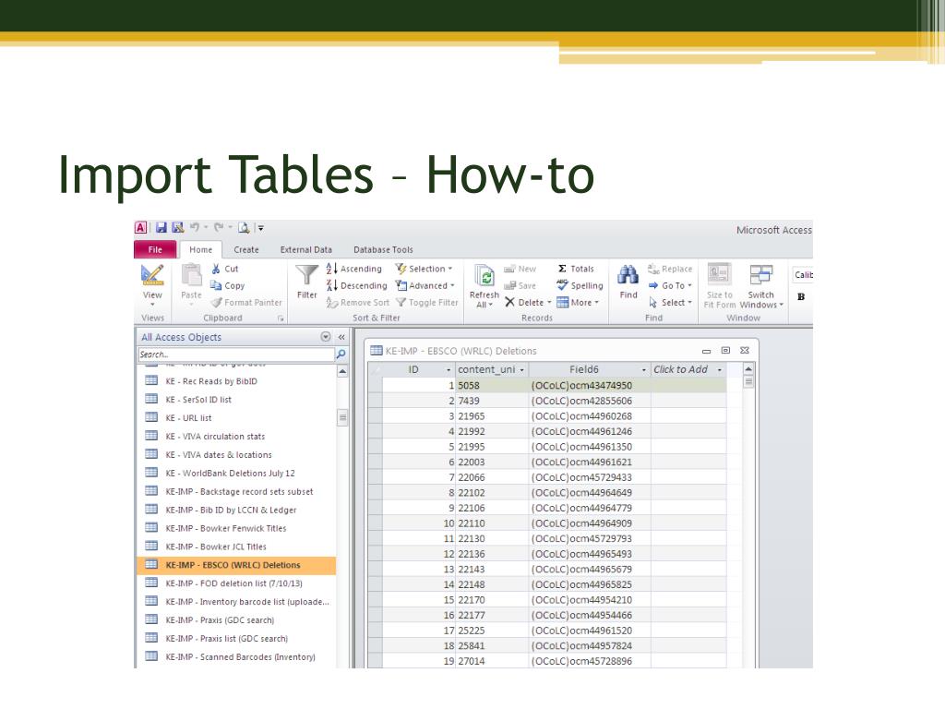Sort Descending Z to A
945x709 pixels.
pos(357,286)
